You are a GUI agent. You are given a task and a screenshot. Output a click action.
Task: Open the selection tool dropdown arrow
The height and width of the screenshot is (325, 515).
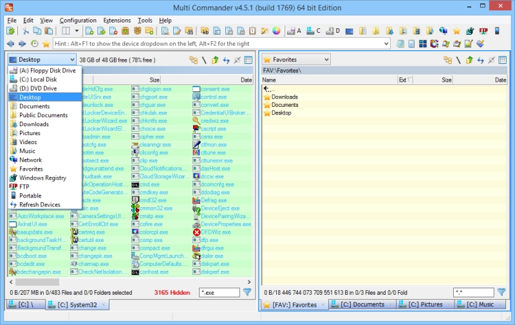click(77, 31)
